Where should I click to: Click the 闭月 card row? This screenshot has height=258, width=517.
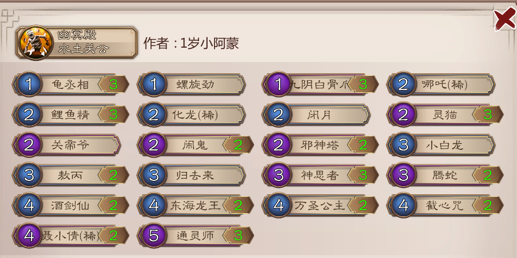tap(319, 114)
